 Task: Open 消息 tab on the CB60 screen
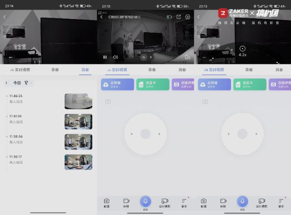point(182,70)
